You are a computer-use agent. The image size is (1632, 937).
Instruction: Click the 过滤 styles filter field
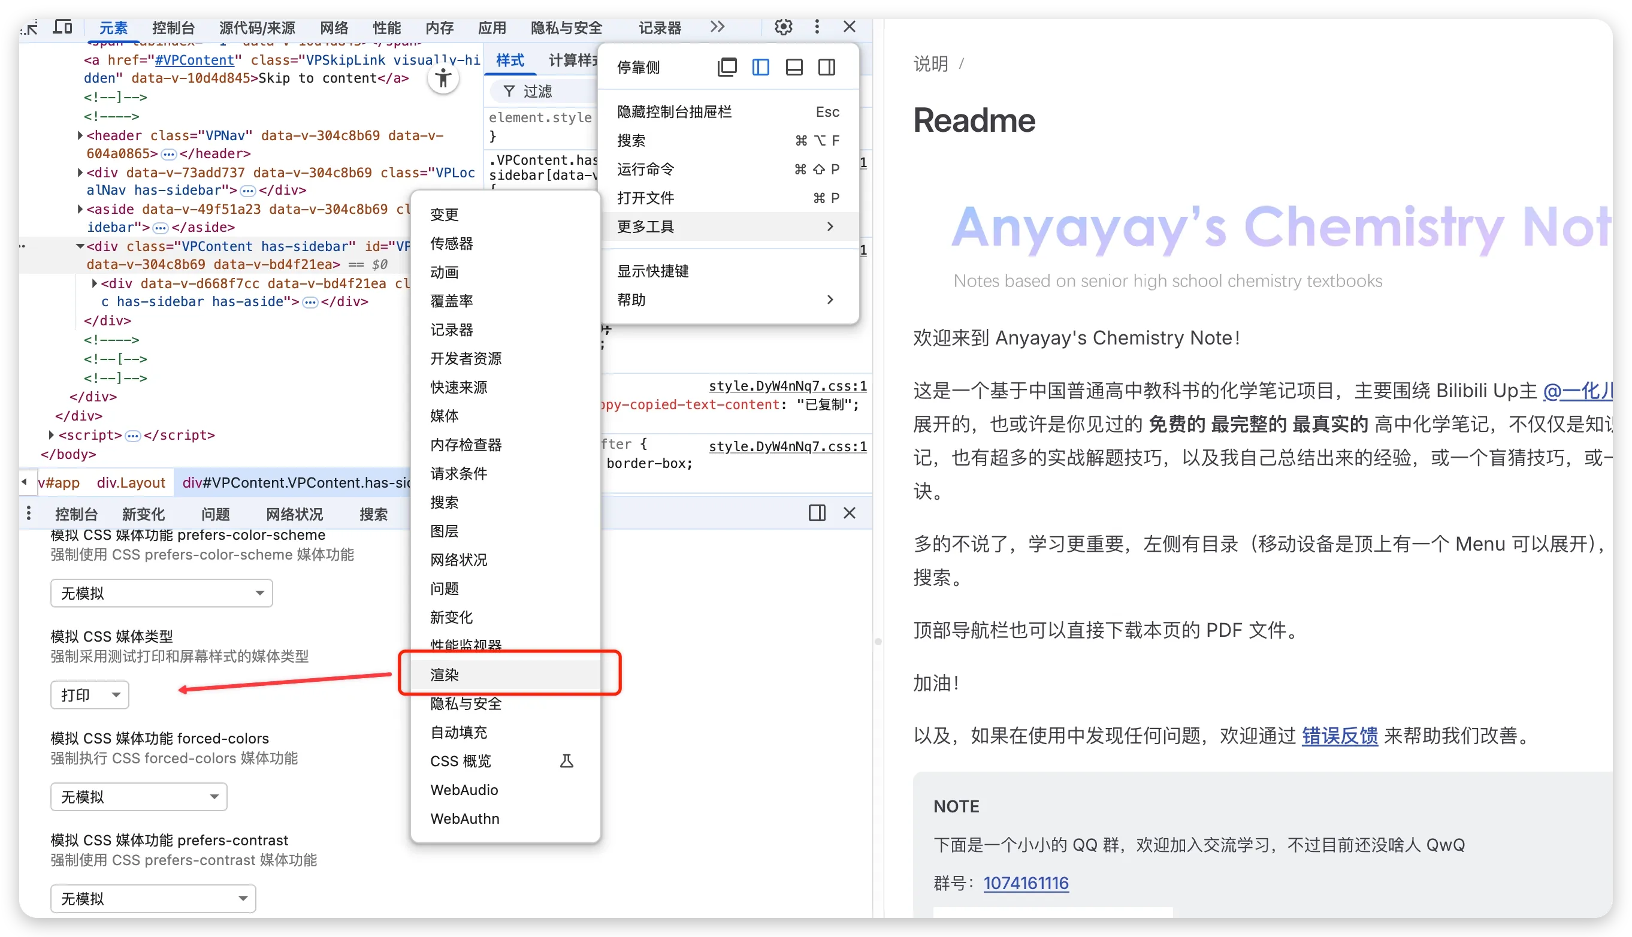pyautogui.click(x=538, y=92)
